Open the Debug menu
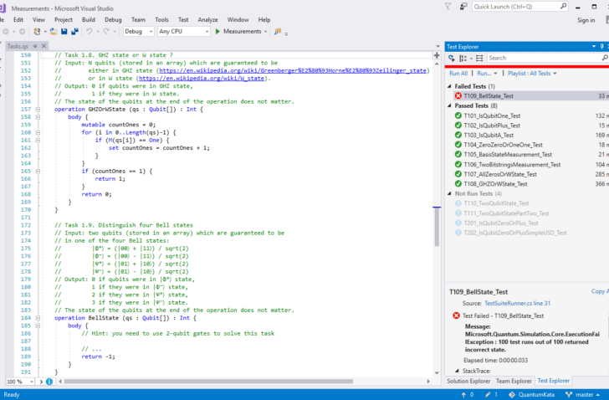The width and height of the screenshot is (609, 400). point(113,20)
